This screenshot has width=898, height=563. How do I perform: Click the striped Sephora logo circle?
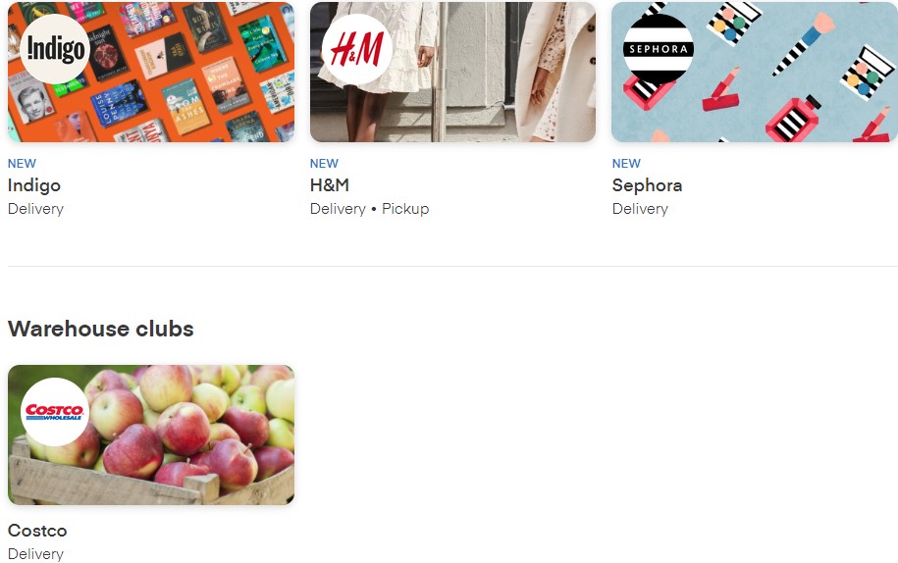[658, 49]
